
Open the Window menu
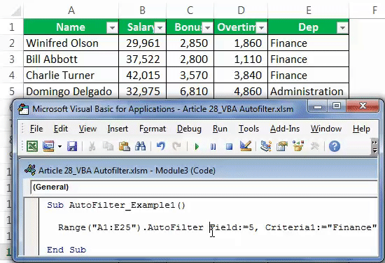[326, 129]
